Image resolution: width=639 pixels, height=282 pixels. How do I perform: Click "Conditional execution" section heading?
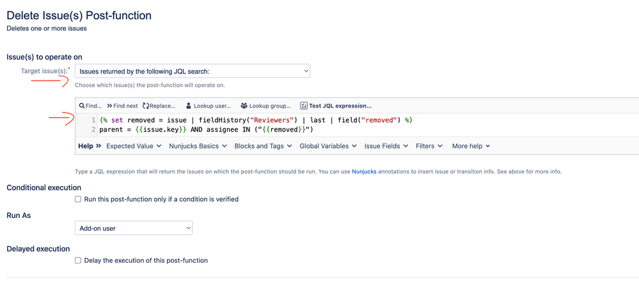(44, 187)
